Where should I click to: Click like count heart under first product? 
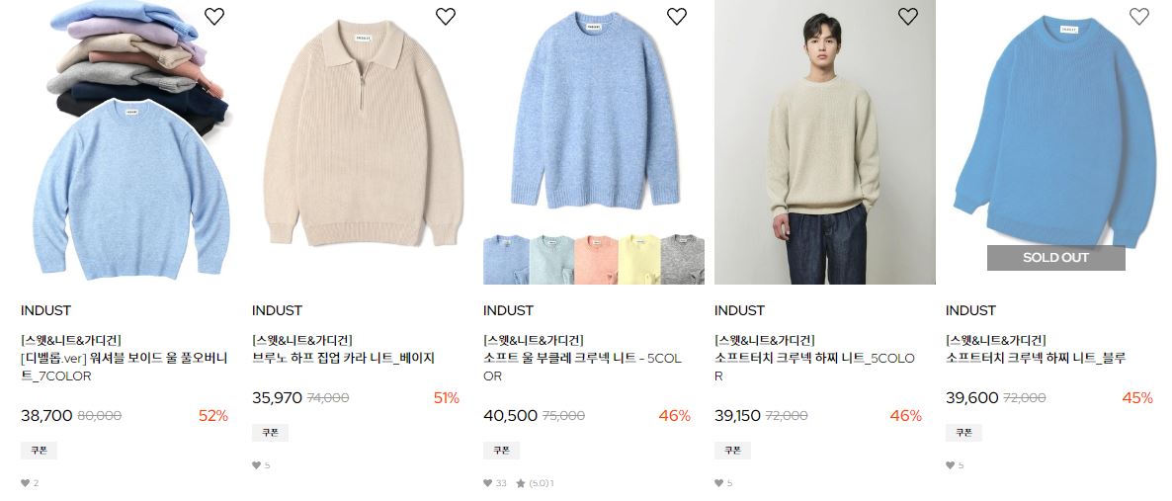26,483
